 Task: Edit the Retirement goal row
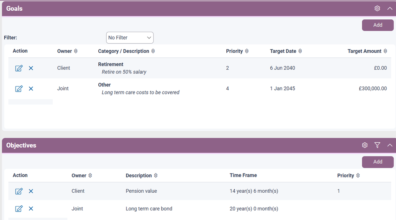coord(19,68)
